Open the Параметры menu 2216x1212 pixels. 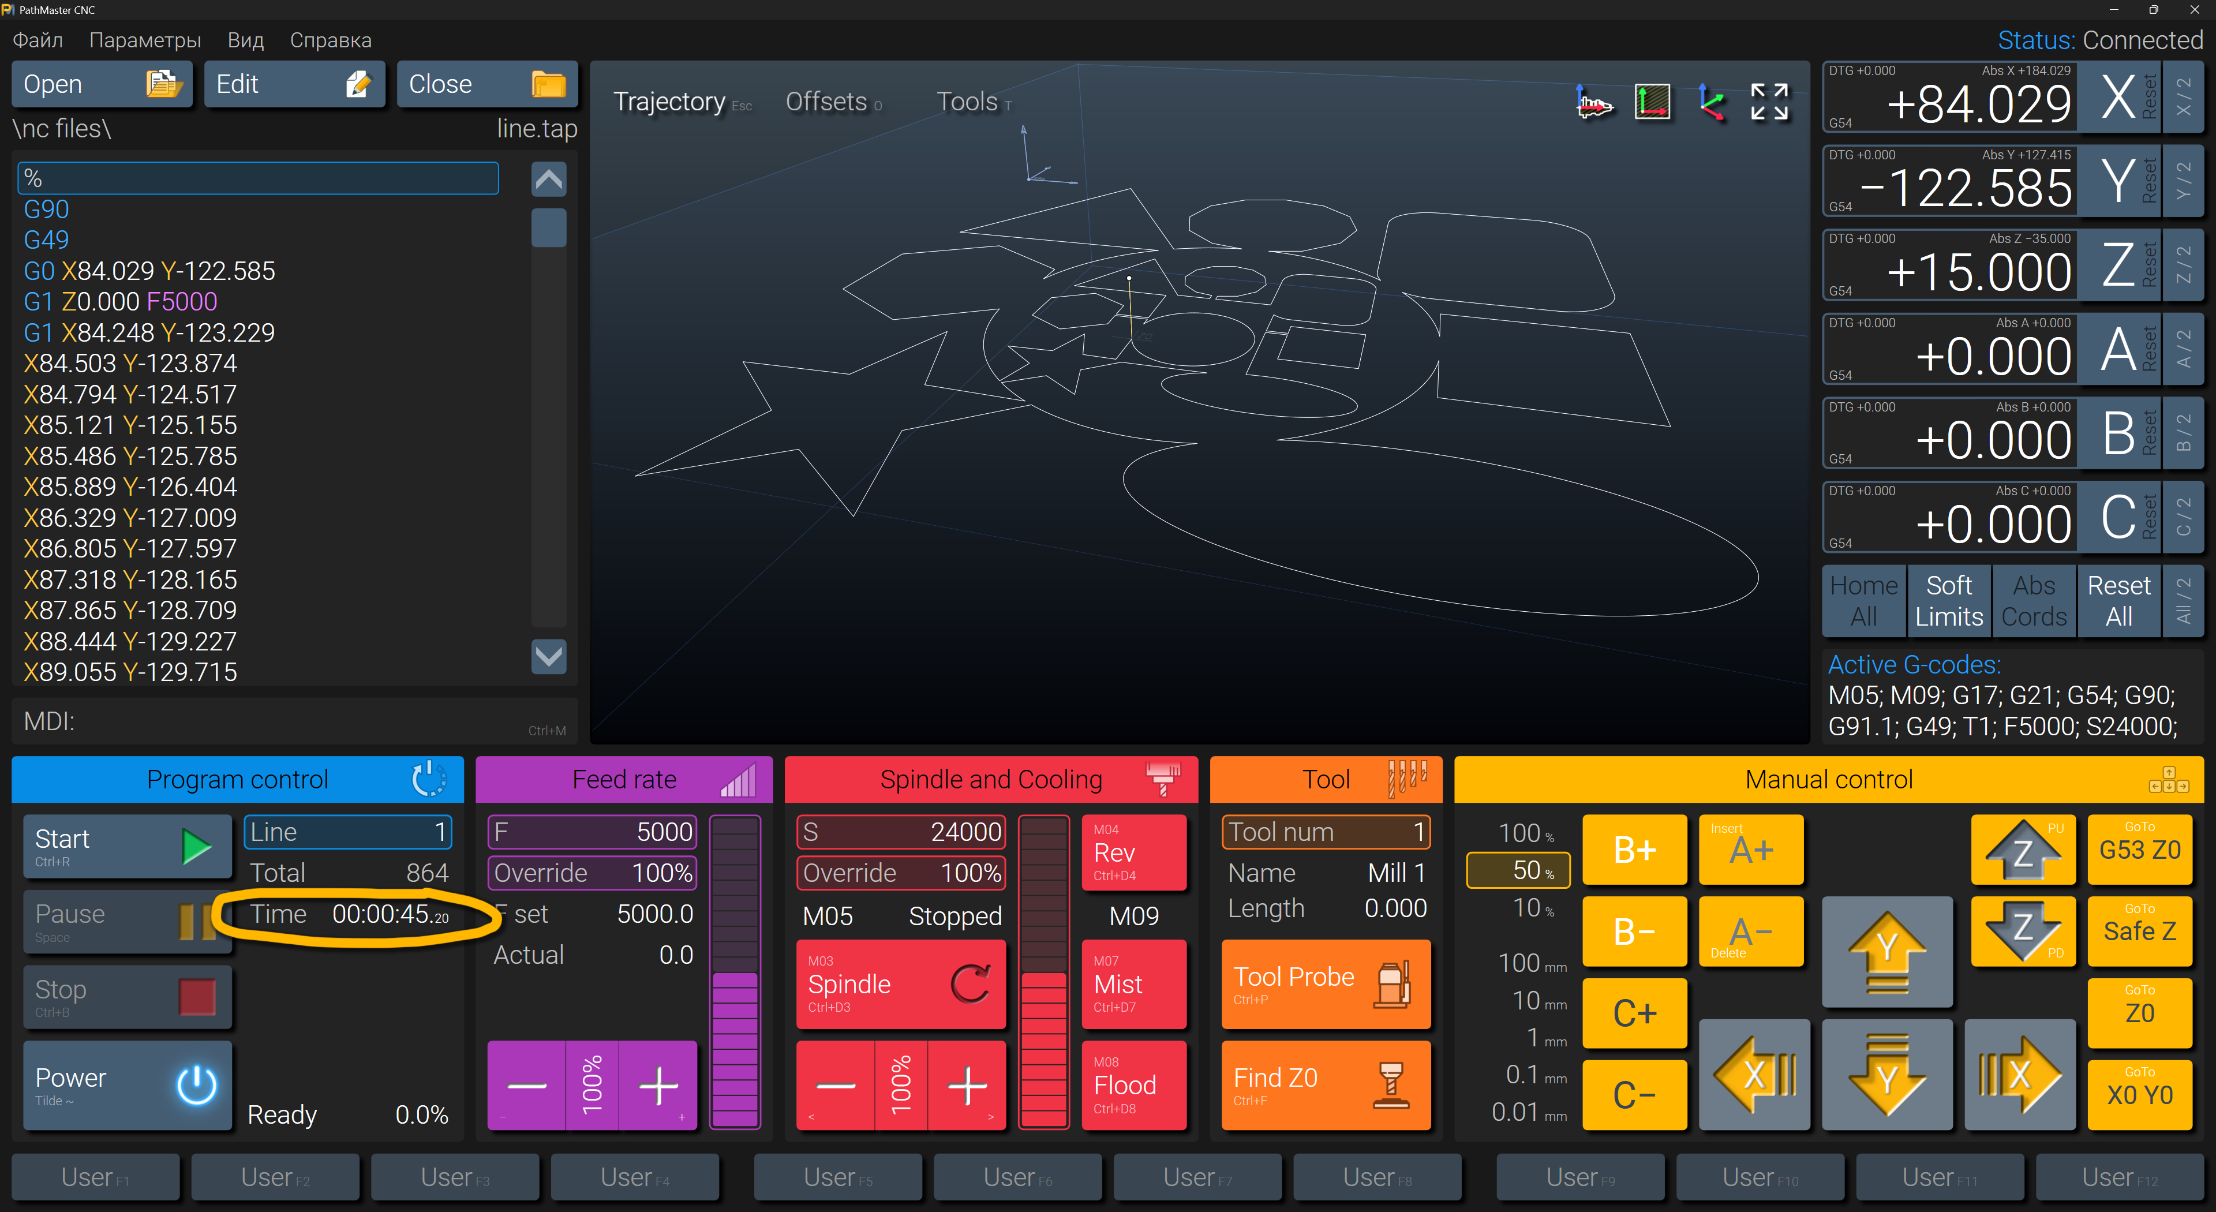(144, 40)
